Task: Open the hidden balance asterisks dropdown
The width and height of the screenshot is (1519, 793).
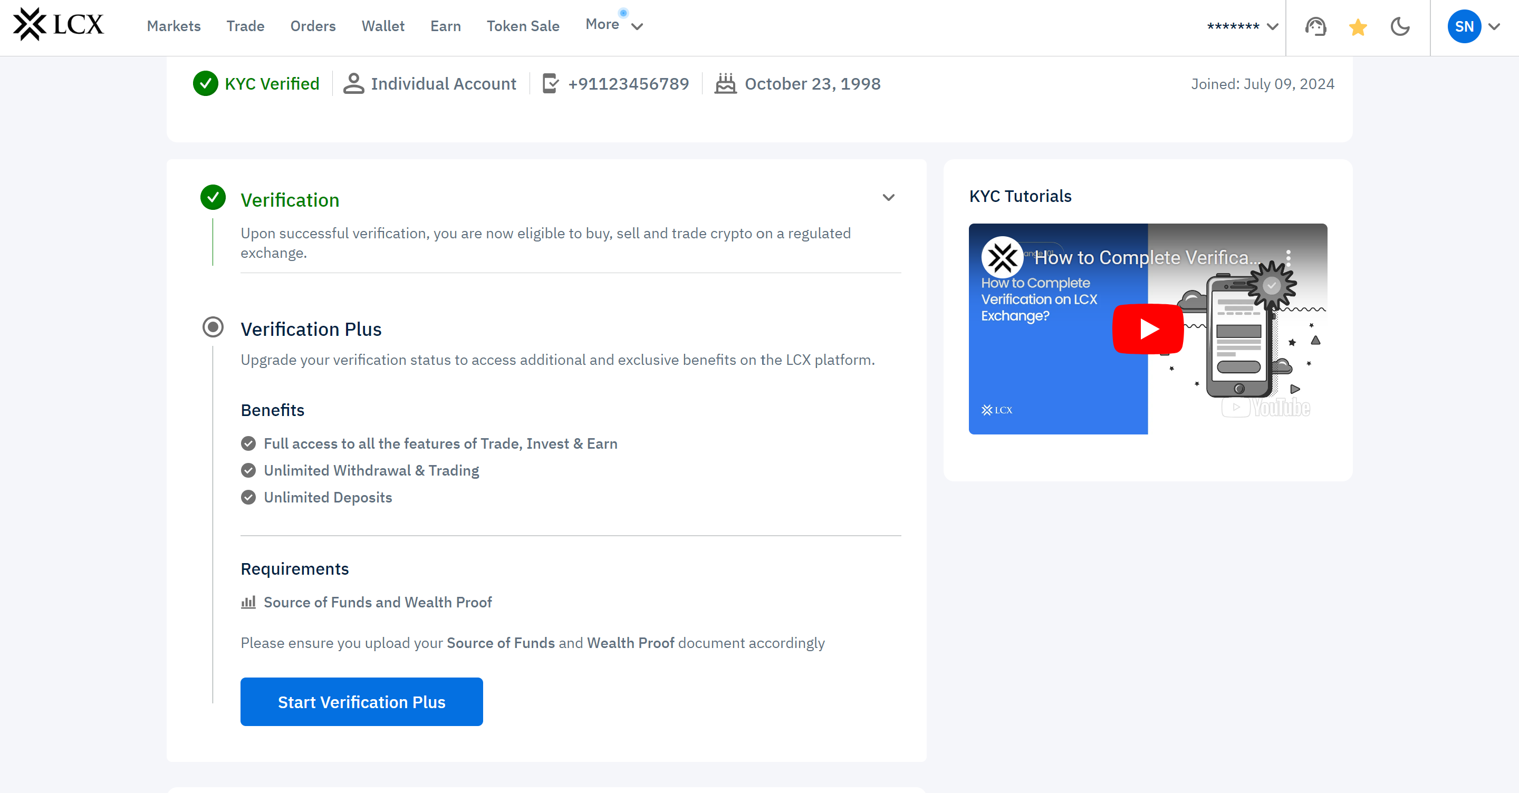Action: 1242,26
